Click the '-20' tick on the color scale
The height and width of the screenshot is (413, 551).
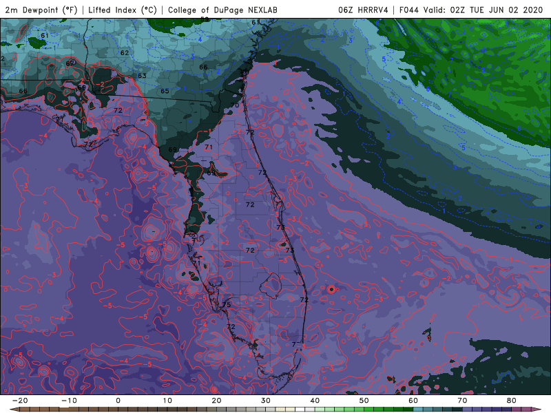pyautogui.click(x=20, y=401)
